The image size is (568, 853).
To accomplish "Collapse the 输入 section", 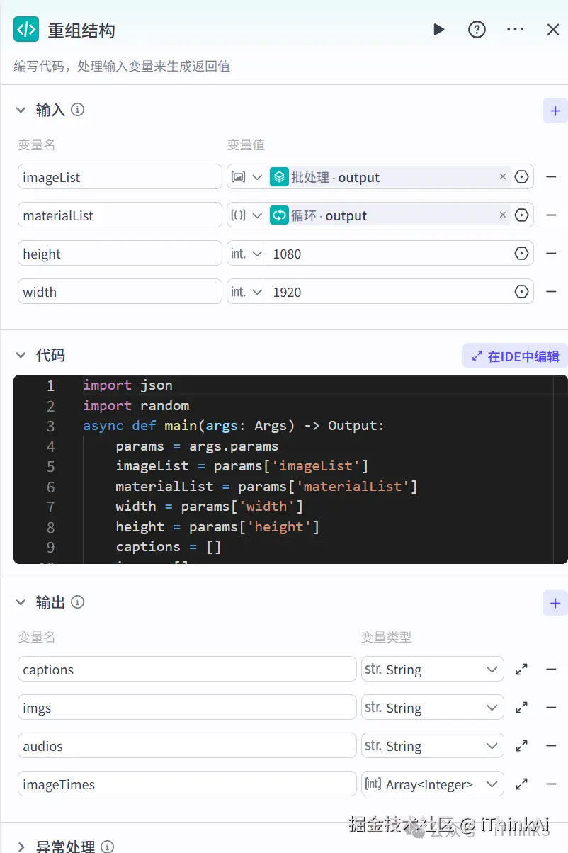I will pyautogui.click(x=21, y=110).
